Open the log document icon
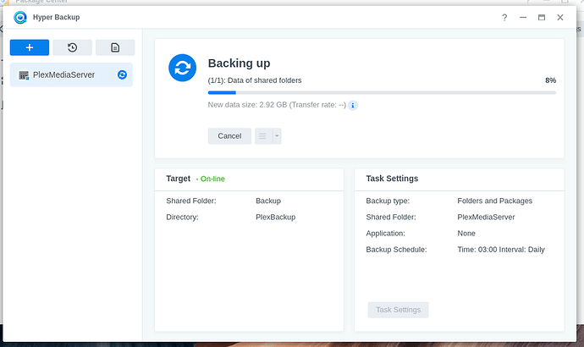 [115, 47]
